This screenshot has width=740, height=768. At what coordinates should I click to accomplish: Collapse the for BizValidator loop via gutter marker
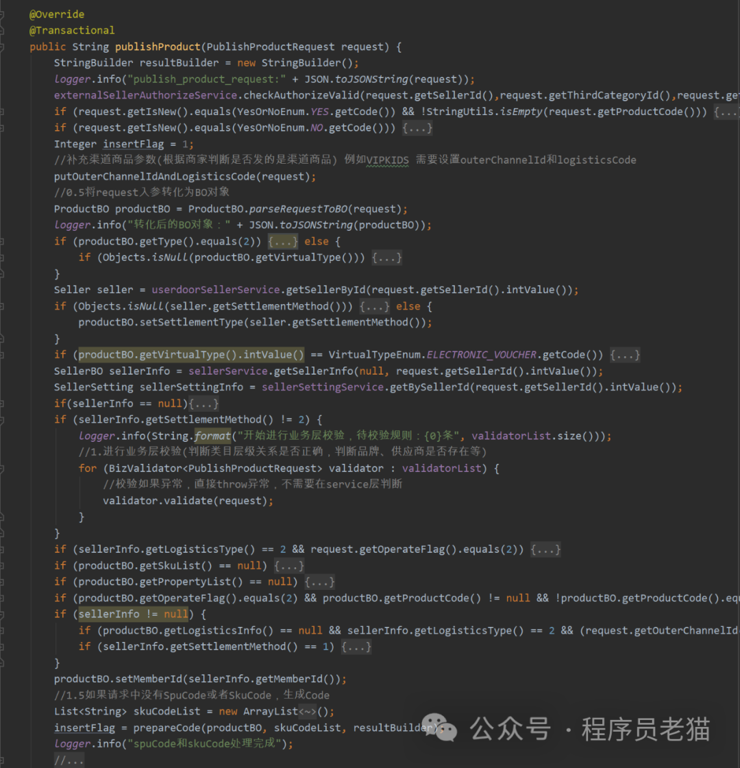coord(3,469)
